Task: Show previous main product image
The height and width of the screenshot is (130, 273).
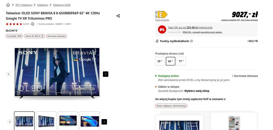Action: point(9,74)
